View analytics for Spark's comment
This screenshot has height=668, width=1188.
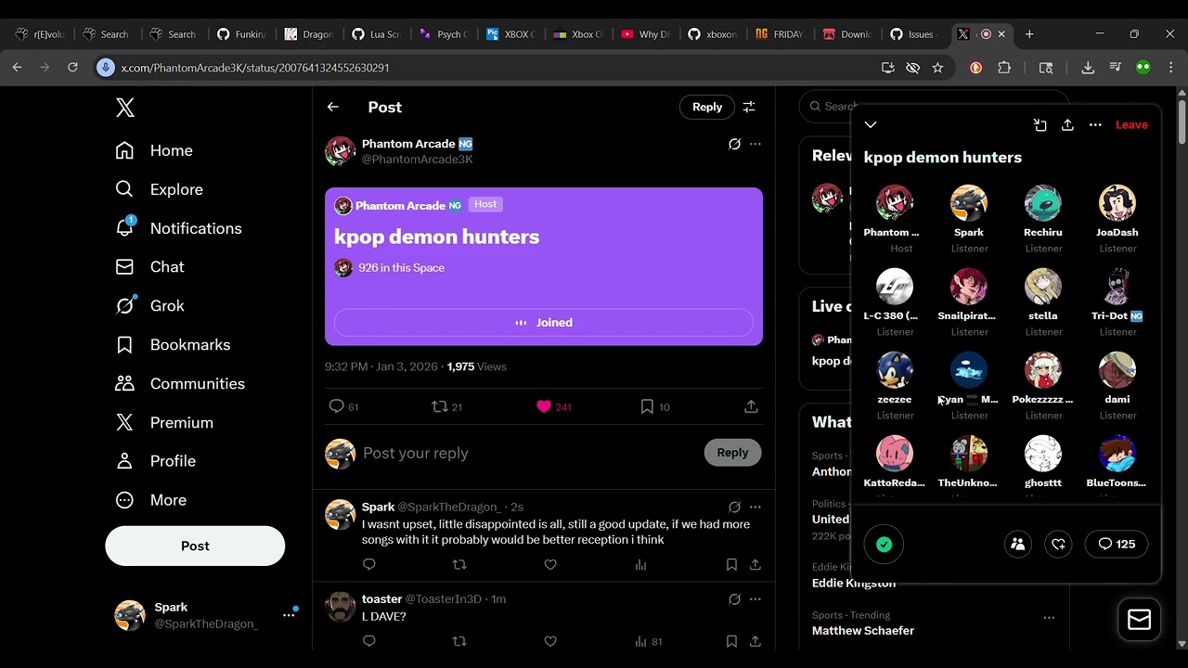(x=640, y=565)
